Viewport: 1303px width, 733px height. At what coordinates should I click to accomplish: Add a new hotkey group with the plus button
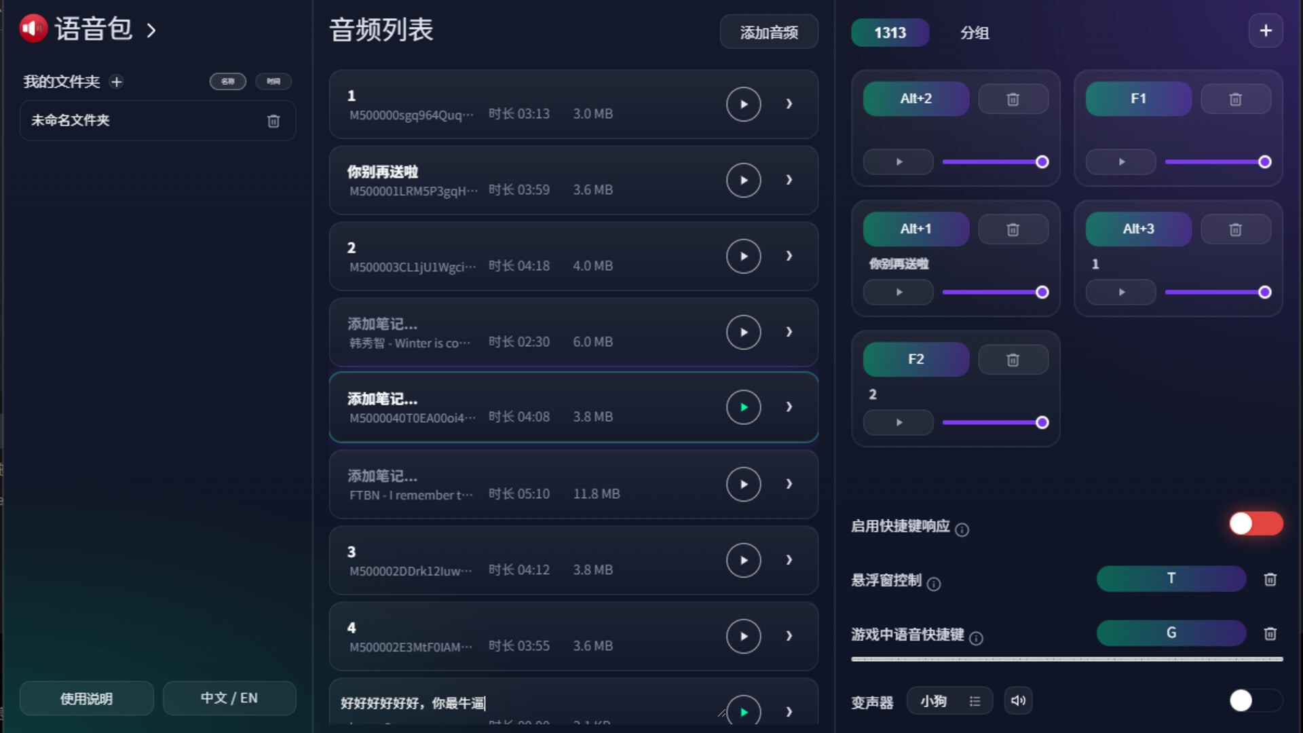coord(1265,31)
